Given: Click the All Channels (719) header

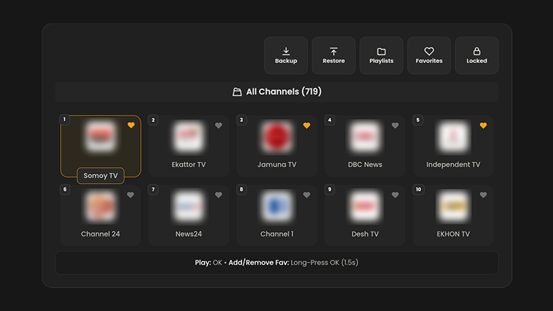Looking at the screenshot, I should click(277, 92).
